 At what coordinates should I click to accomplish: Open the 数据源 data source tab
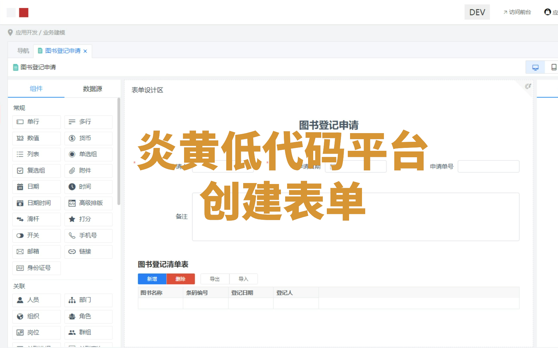point(92,89)
